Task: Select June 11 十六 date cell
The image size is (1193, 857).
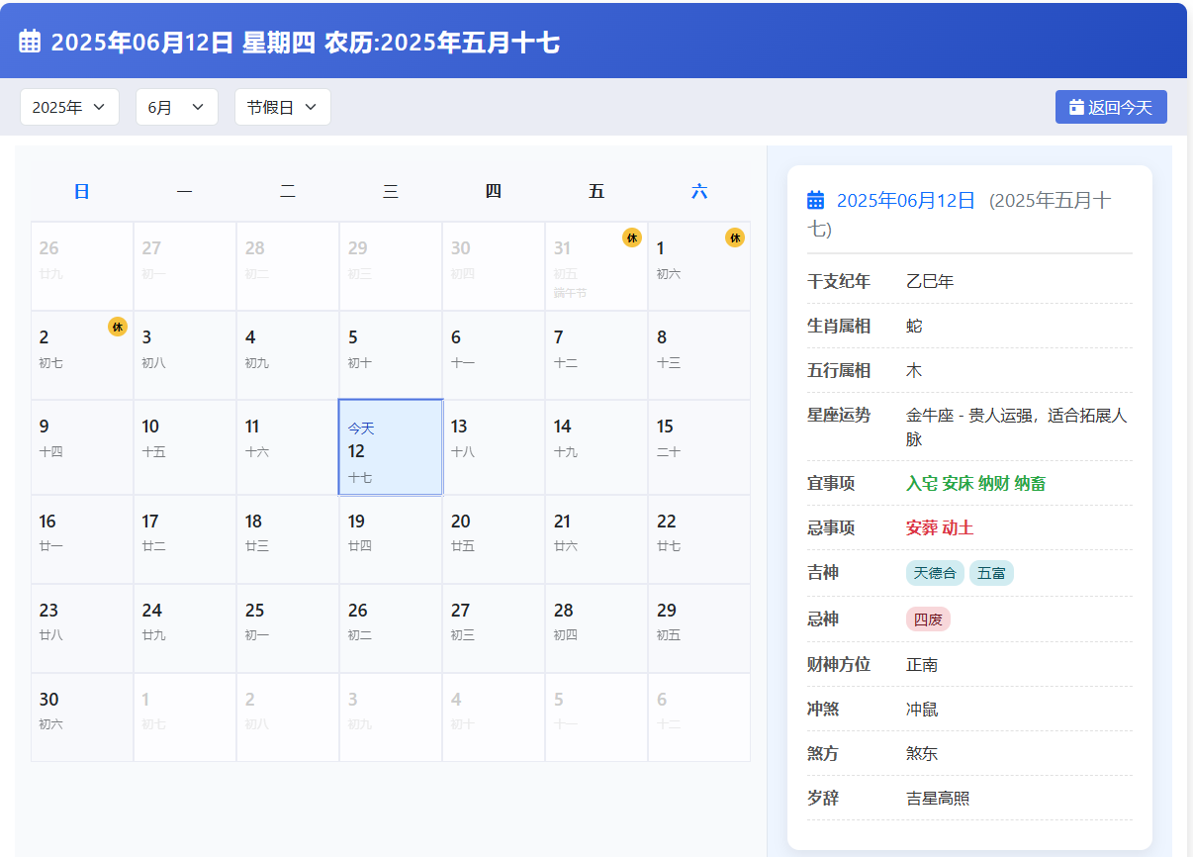Action: click(x=288, y=447)
